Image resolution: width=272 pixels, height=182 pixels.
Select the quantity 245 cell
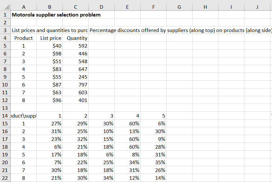coord(75,77)
